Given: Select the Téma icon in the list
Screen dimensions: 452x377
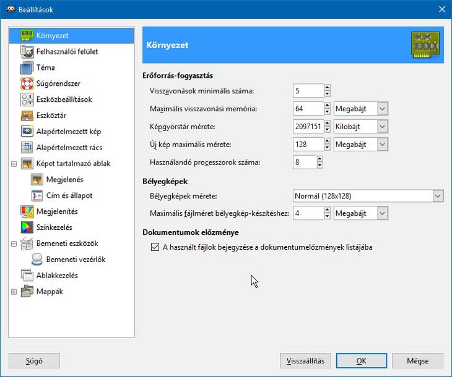Looking at the screenshot, I should [27, 68].
